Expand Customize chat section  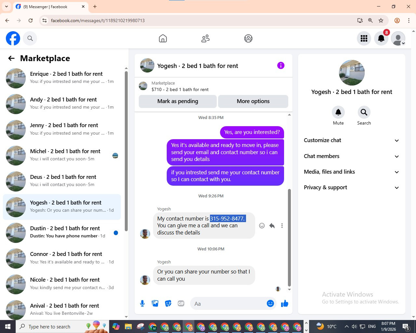click(351, 140)
